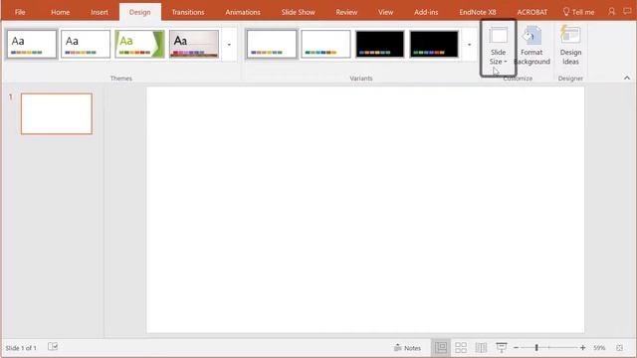Switch to Slide Sorter view

(461, 347)
